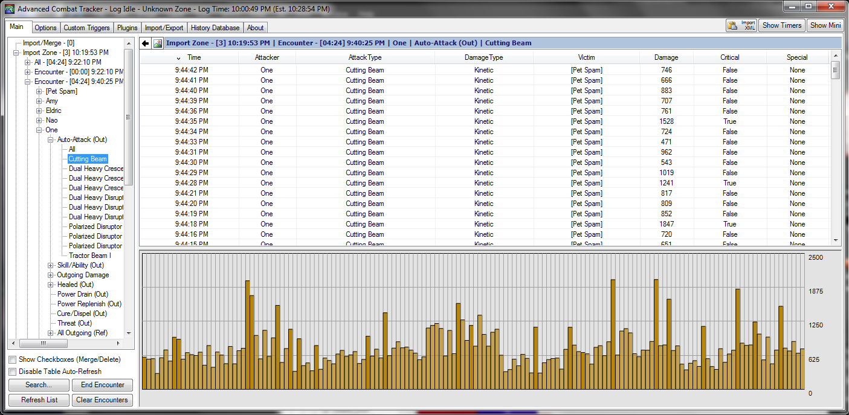Expand the Amy combatant node
849x415 pixels.
tap(39, 101)
